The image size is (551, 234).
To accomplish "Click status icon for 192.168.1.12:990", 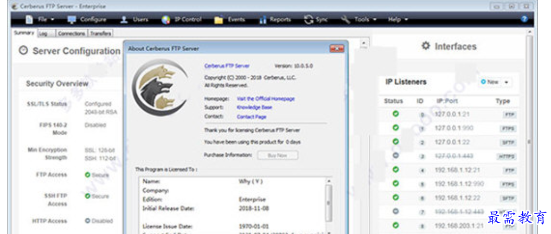I will pyautogui.click(x=395, y=183).
